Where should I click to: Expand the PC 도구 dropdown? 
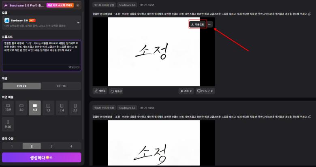pos(205,91)
